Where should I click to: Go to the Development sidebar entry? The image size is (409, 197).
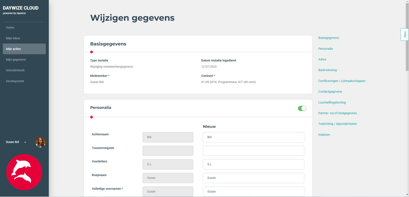15,81
